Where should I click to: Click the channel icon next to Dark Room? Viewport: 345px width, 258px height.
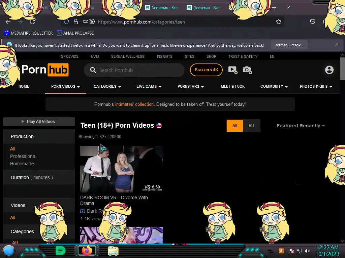coord(83,211)
